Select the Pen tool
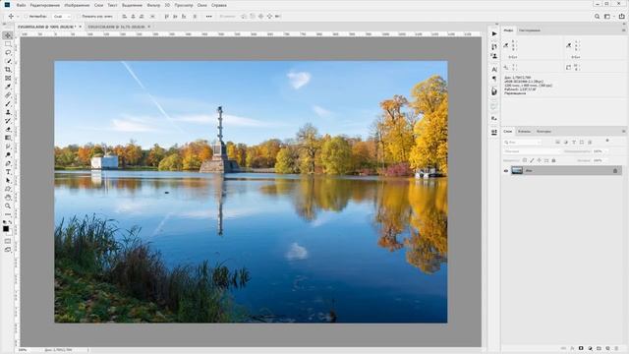Screen dimensions: 629x354 [x=8, y=163]
